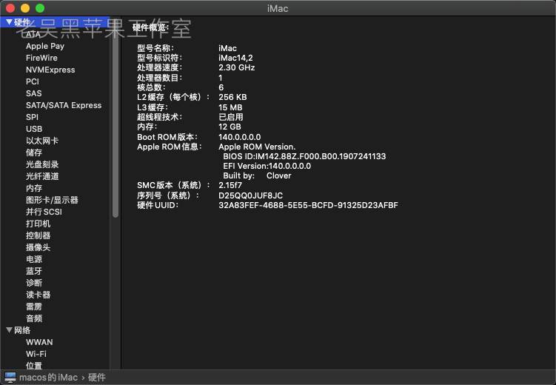Collapse the 网络 disclosure triangle
The image size is (556, 385).
[x=10, y=330]
